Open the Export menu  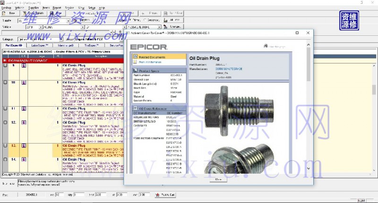tap(57, 8)
